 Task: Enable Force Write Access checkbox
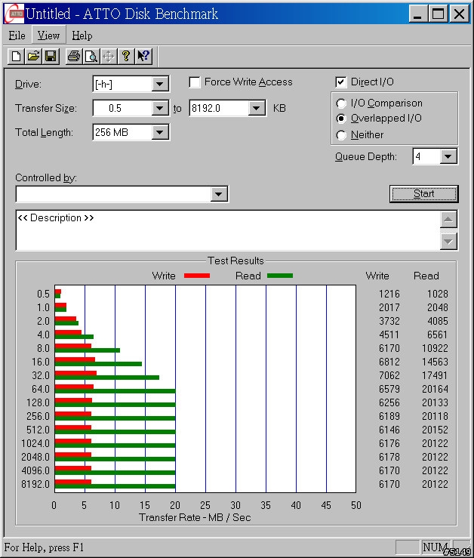click(x=195, y=82)
